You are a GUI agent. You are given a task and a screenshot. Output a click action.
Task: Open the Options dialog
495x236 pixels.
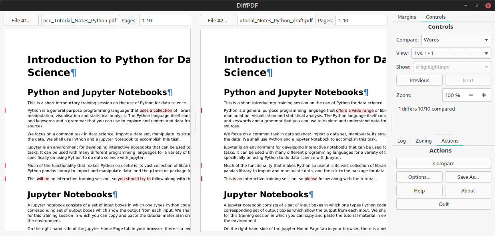(x=419, y=177)
